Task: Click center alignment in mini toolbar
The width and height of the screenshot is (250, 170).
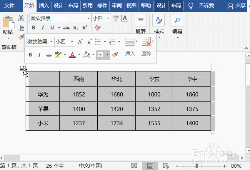Action: pos(49,55)
